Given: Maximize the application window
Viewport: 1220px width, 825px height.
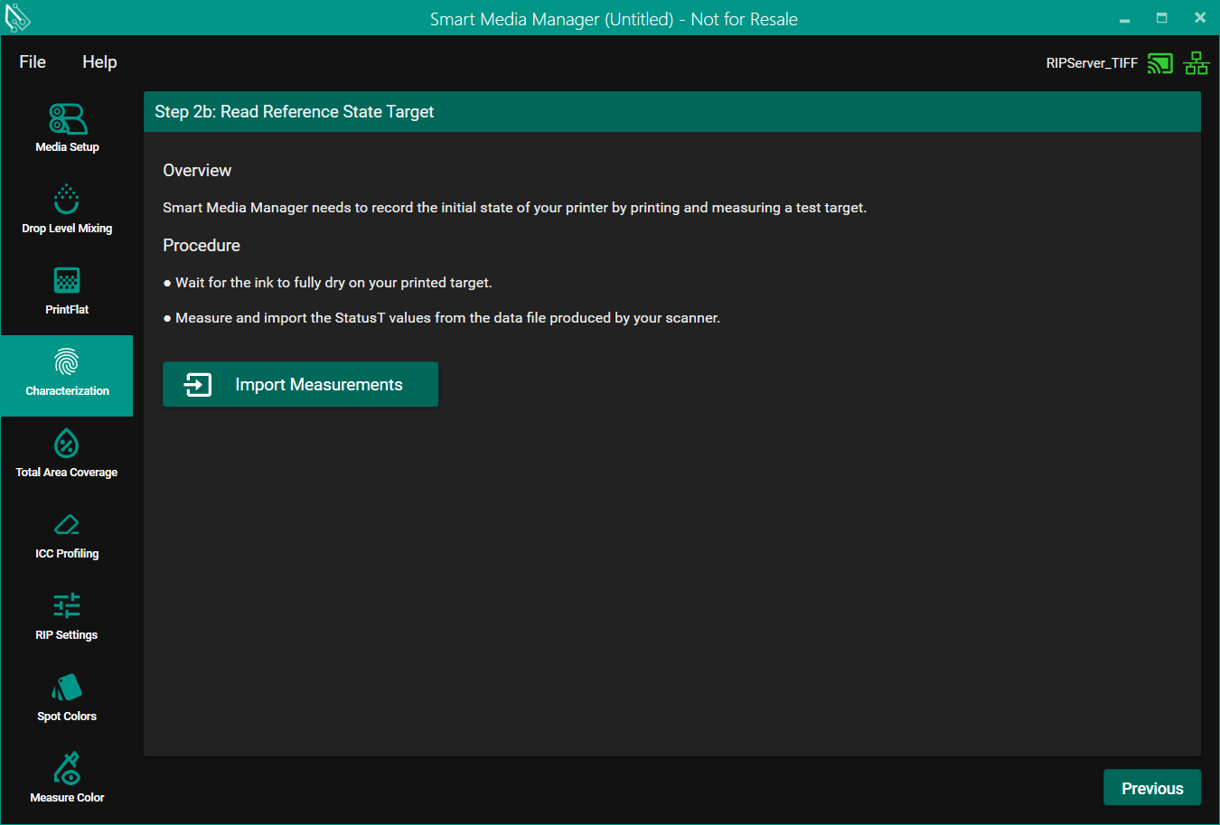Looking at the screenshot, I should pos(1162,18).
